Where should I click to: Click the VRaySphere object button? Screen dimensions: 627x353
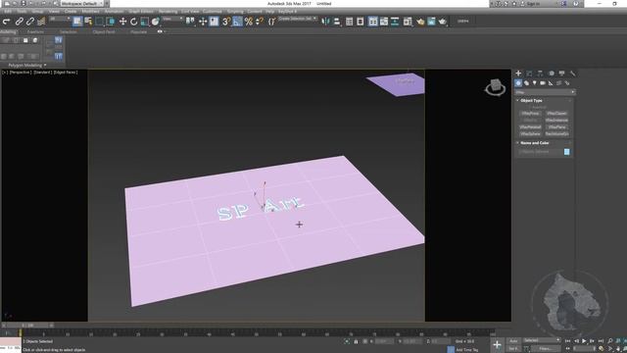[x=530, y=134]
